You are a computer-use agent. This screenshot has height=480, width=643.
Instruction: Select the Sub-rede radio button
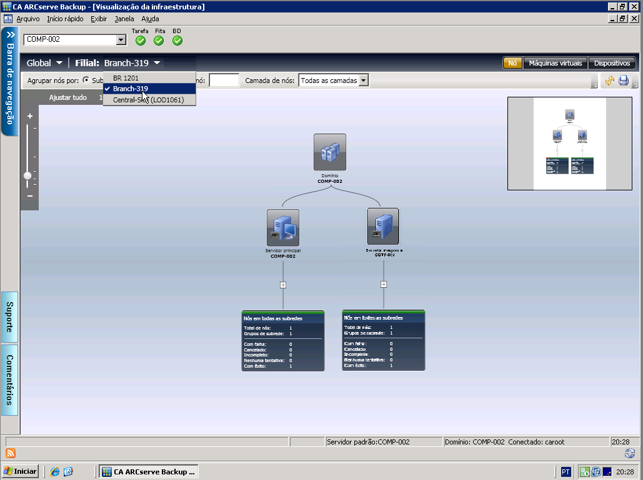point(86,81)
